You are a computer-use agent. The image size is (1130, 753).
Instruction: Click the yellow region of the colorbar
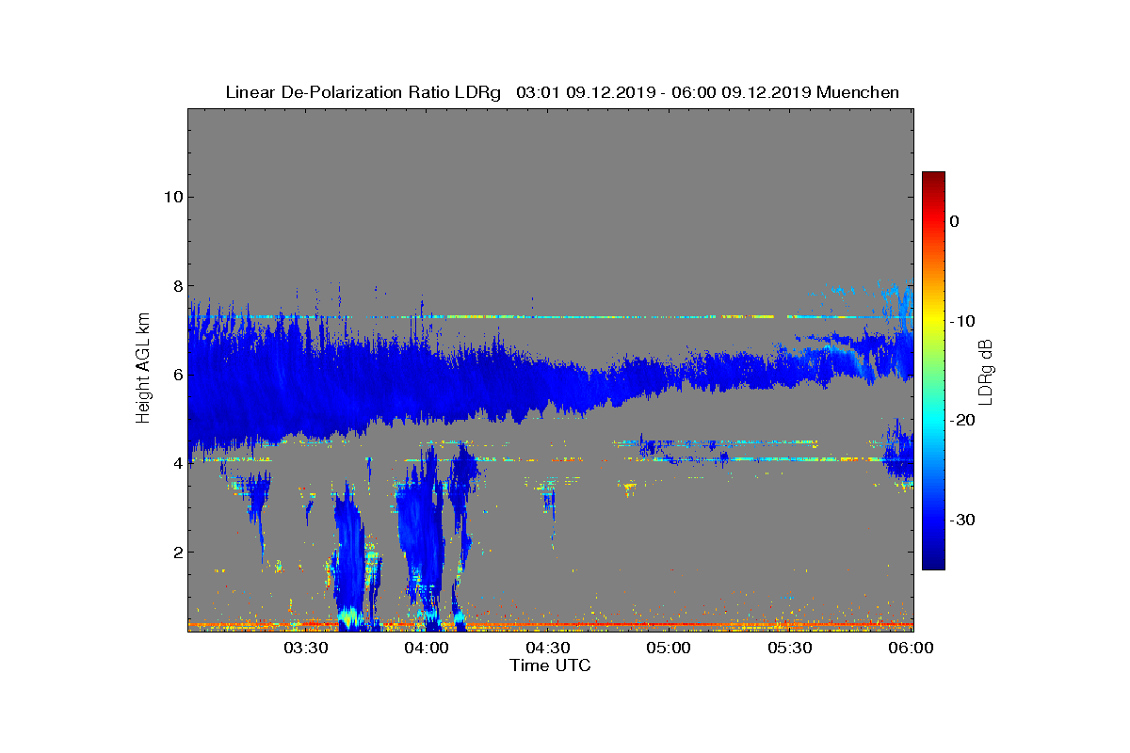coord(933,322)
